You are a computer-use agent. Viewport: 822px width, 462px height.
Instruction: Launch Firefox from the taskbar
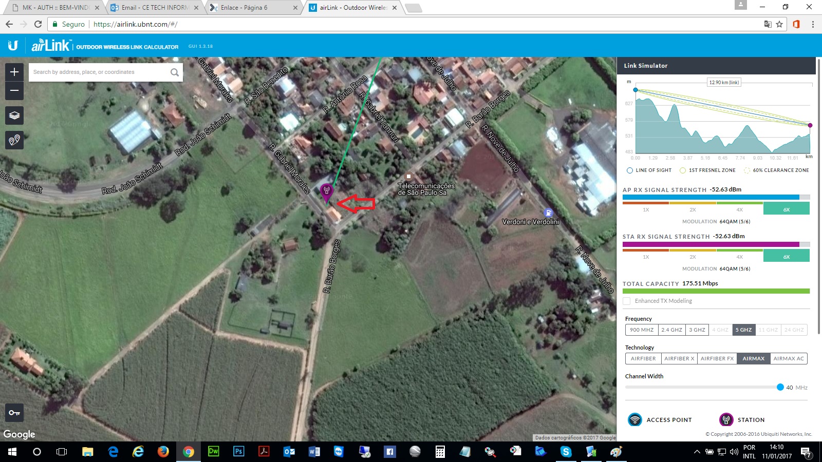click(163, 452)
